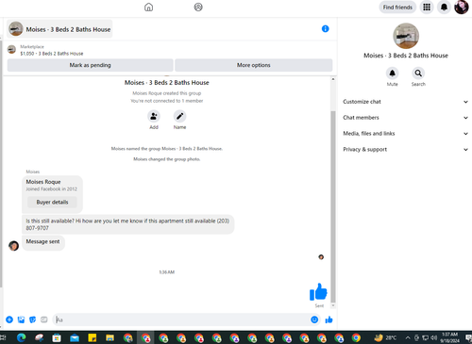472x344 pixels.
Task: Select the 'Is this still available?' message bubble
Action: [x=127, y=224]
